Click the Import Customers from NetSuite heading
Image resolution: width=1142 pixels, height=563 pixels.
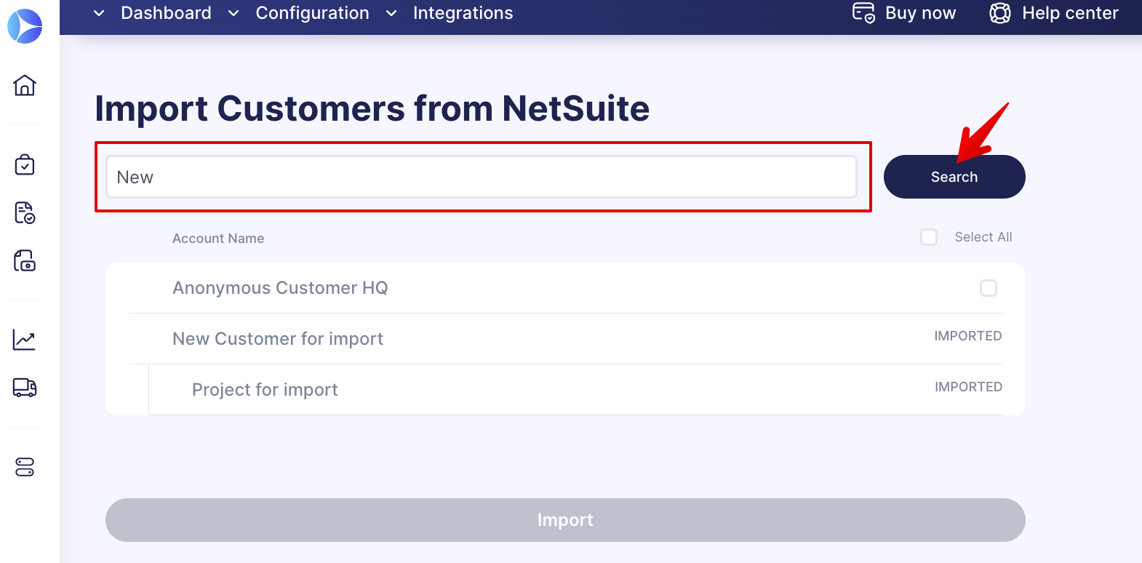372,108
